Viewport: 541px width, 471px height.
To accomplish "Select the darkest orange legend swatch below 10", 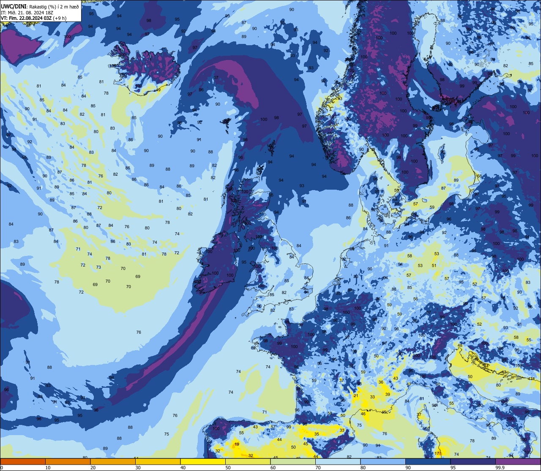I will pos(23,461).
